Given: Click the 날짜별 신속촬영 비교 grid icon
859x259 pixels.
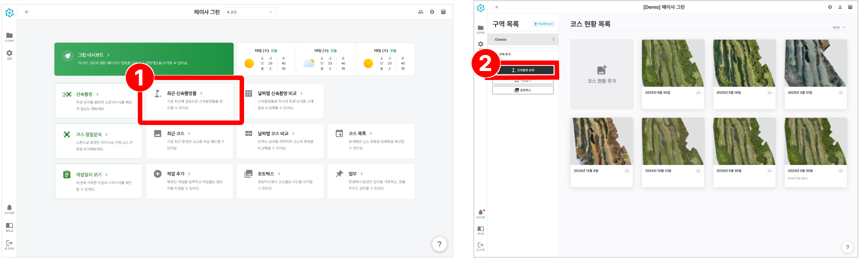Looking at the screenshot, I should click(249, 93).
